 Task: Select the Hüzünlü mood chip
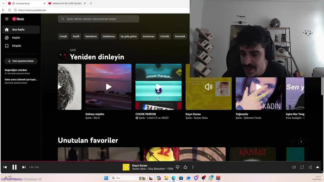point(165,36)
